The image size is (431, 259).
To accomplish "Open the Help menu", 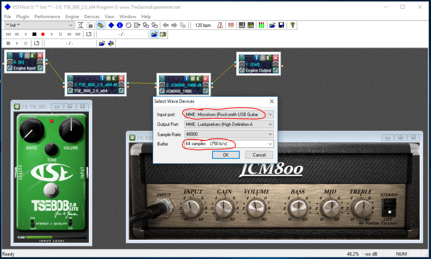I will pyautogui.click(x=146, y=16).
